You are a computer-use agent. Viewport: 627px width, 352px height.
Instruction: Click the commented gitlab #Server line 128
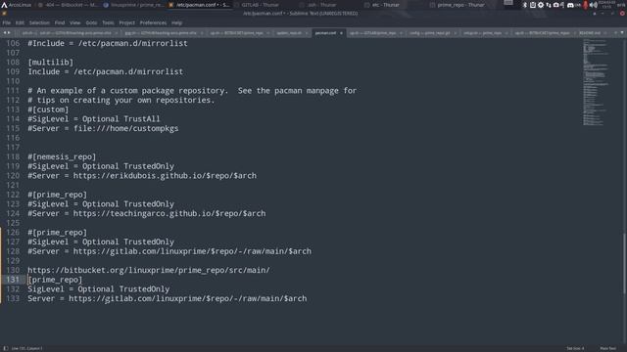coord(169,251)
